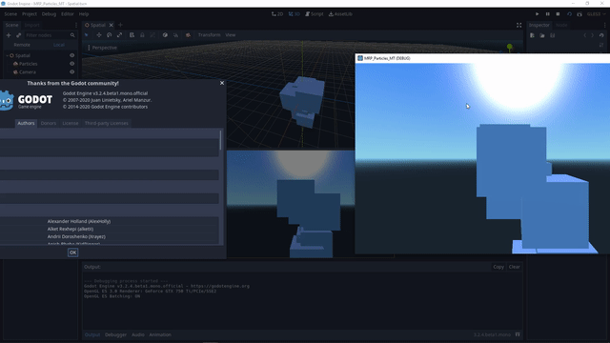Toggle visibility of the Particles node

[72, 64]
